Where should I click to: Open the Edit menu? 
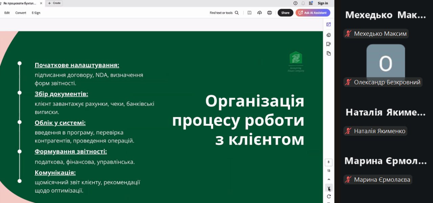pyautogui.click(x=7, y=13)
